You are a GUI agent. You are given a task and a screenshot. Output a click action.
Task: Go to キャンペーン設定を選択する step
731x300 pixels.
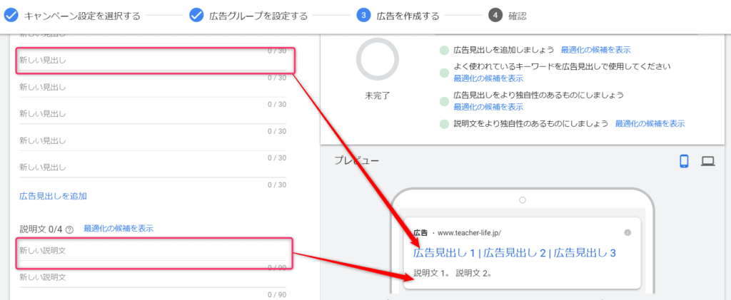click(x=81, y=16)
